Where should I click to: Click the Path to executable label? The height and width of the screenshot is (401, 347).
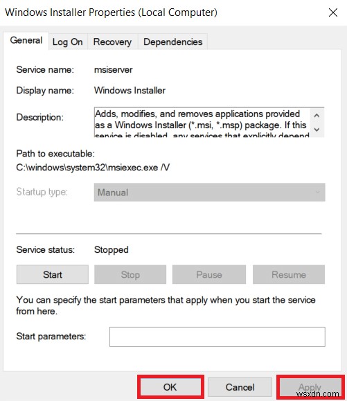[55, 154]
